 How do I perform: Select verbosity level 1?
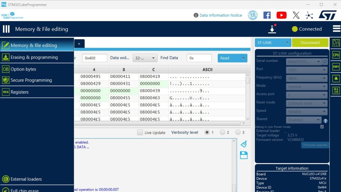coord(207,132)
